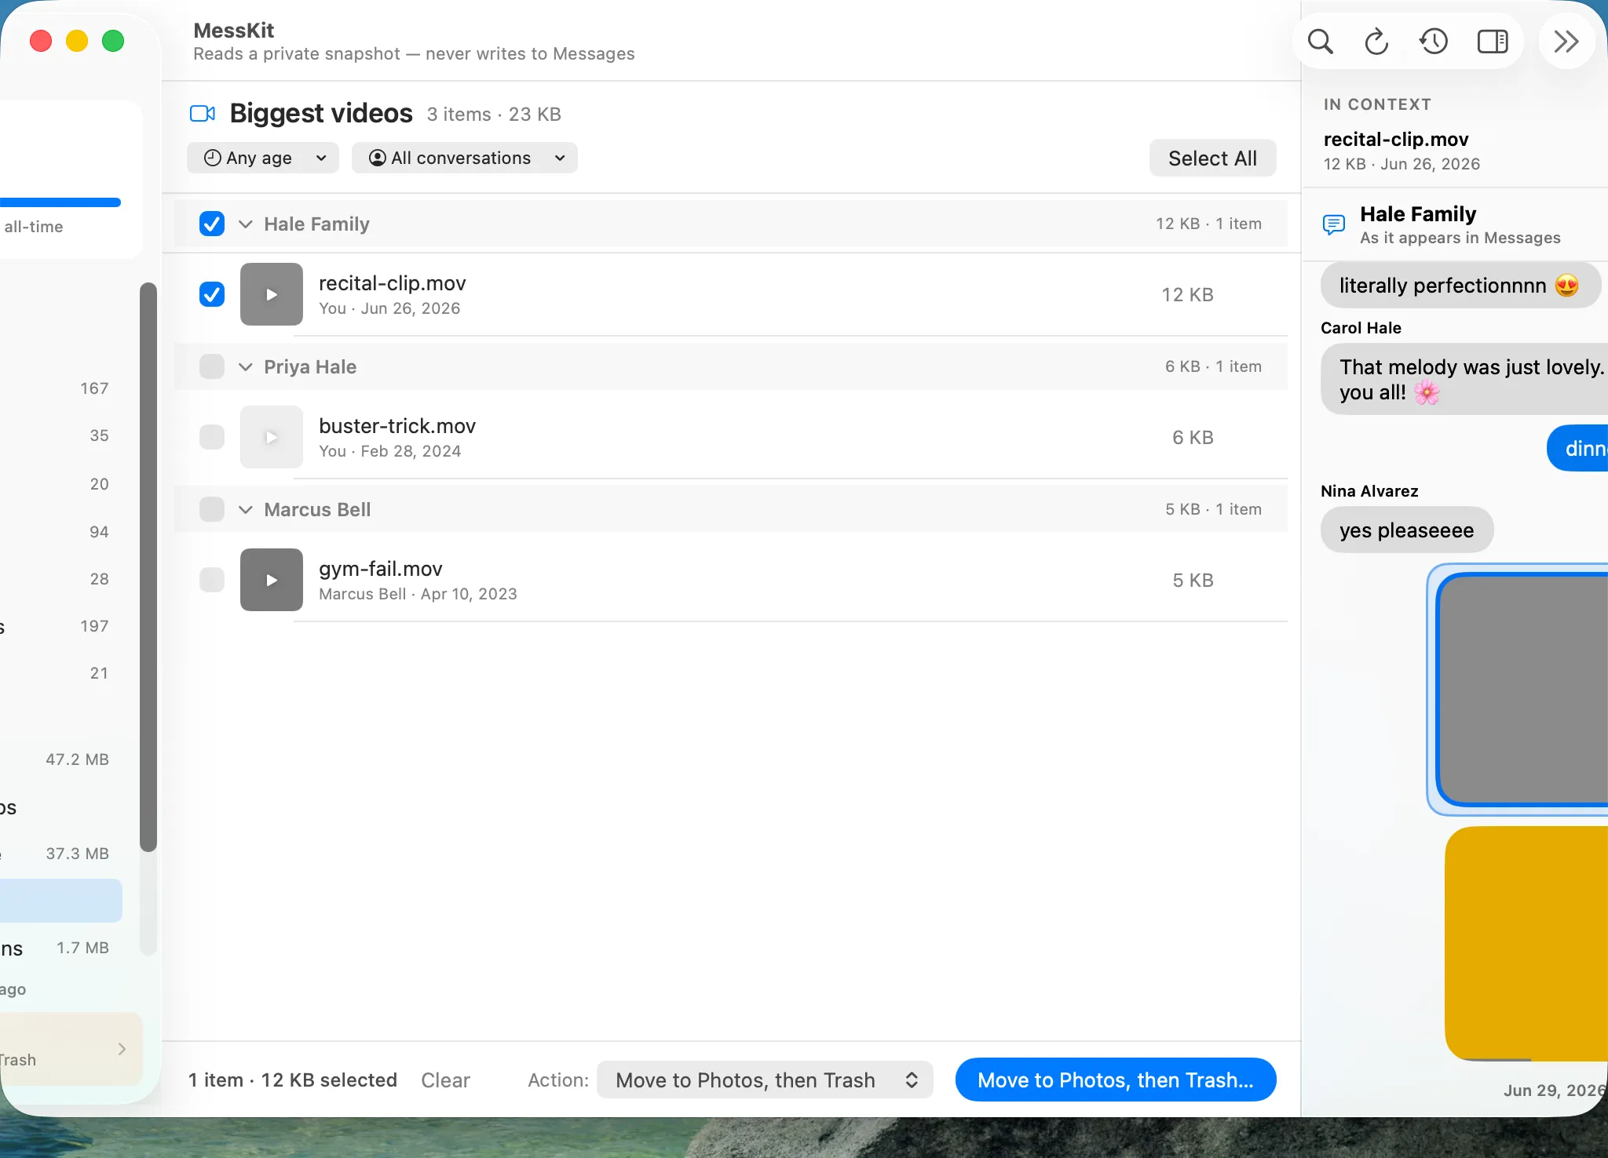Click the blue outgoing 'dinn' message bubble
Screen dimensions: 1608x1158
(1578, 448)
